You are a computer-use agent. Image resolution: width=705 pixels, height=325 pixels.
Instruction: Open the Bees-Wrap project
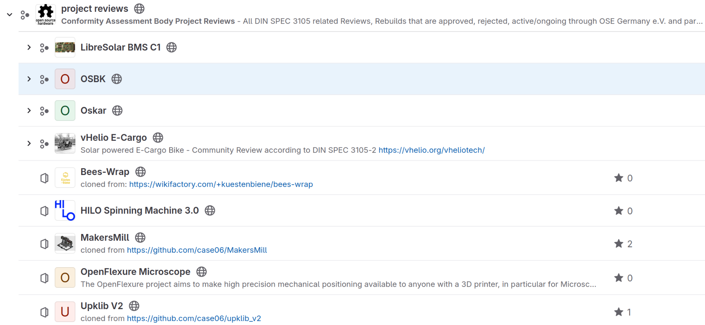click(x=105, y=172)
